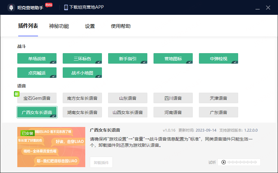Play the voice preview next to 试听
278x173 pixels.
pyautogui.click(x=223, y=162)
